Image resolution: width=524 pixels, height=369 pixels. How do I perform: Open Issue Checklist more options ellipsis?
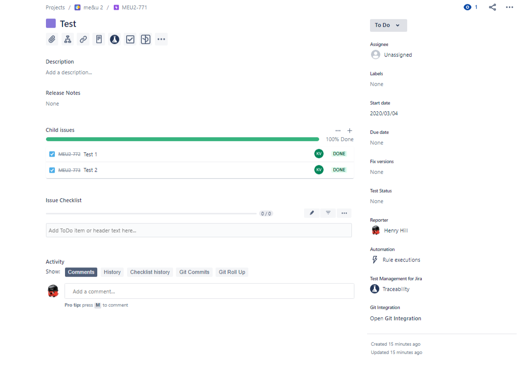point(344,213)
